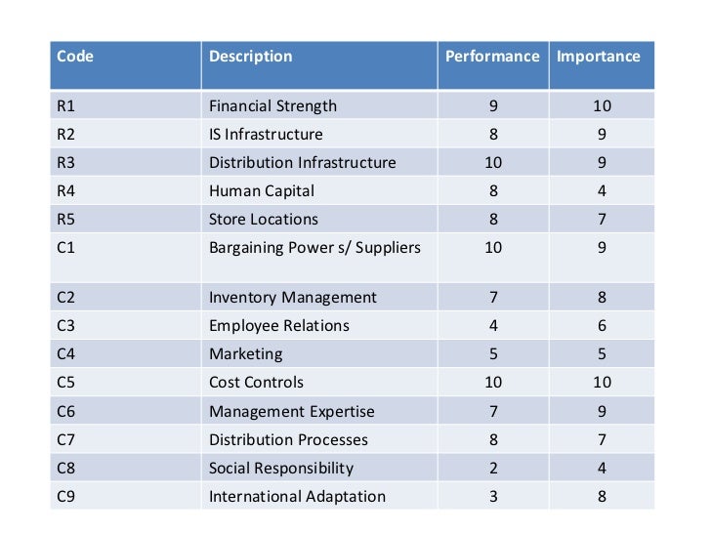The image size is (711, 533).
Task: Click the Distribution Processes description
Action: tap(288, 439)
